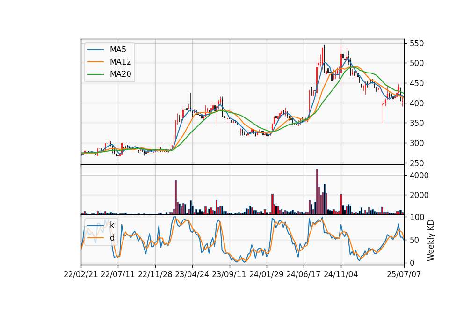
Task: Click the 22/11/28 date label
Action: coord(155,274)
